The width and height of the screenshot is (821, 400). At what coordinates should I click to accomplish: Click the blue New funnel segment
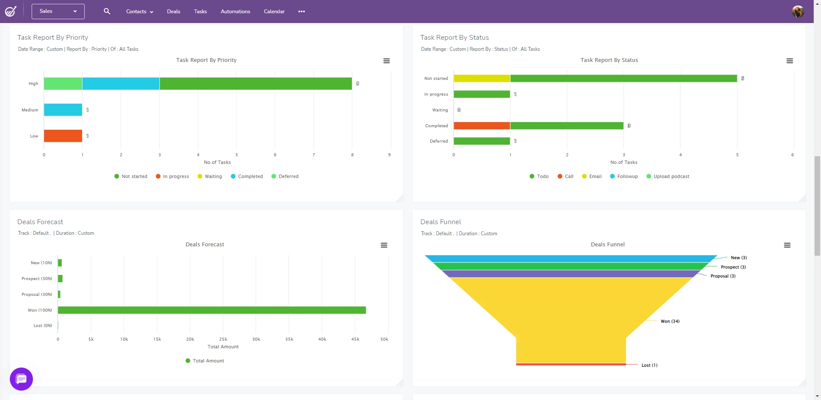pos(571,259)
